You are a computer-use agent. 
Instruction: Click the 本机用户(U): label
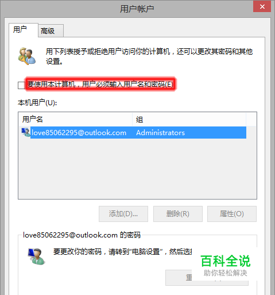37,103
